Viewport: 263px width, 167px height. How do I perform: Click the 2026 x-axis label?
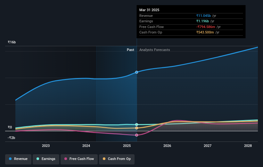click(x=167, y=146)
